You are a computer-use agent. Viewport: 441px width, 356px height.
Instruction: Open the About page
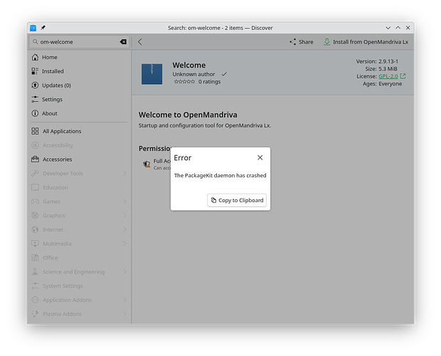80,113
